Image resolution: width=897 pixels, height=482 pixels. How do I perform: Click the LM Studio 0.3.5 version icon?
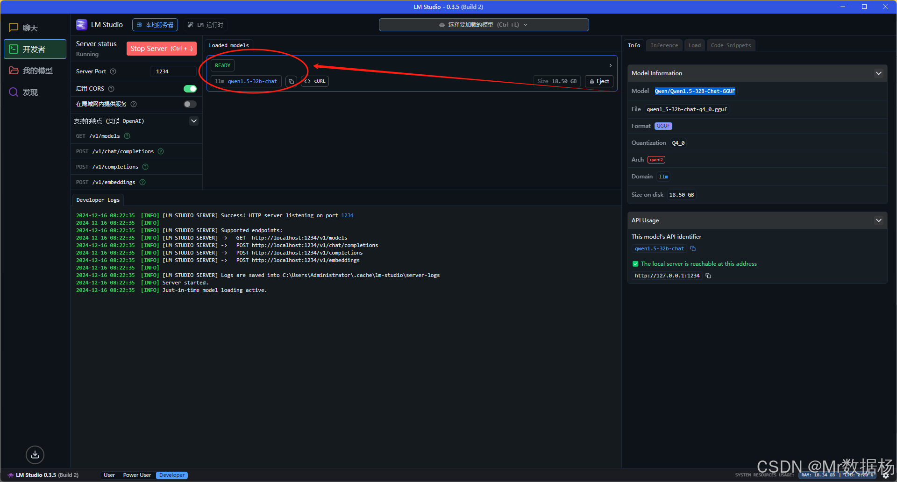pos(11,475)
